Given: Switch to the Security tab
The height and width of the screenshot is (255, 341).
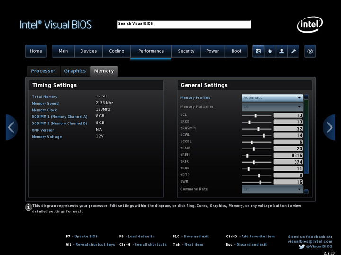Looking at the screenshot, I should pos(186,51).
